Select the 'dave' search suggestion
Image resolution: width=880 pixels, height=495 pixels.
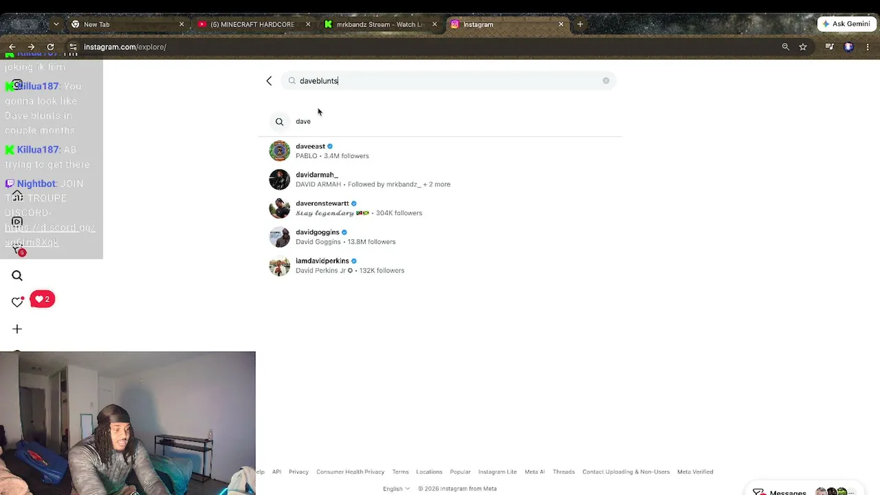440,121
